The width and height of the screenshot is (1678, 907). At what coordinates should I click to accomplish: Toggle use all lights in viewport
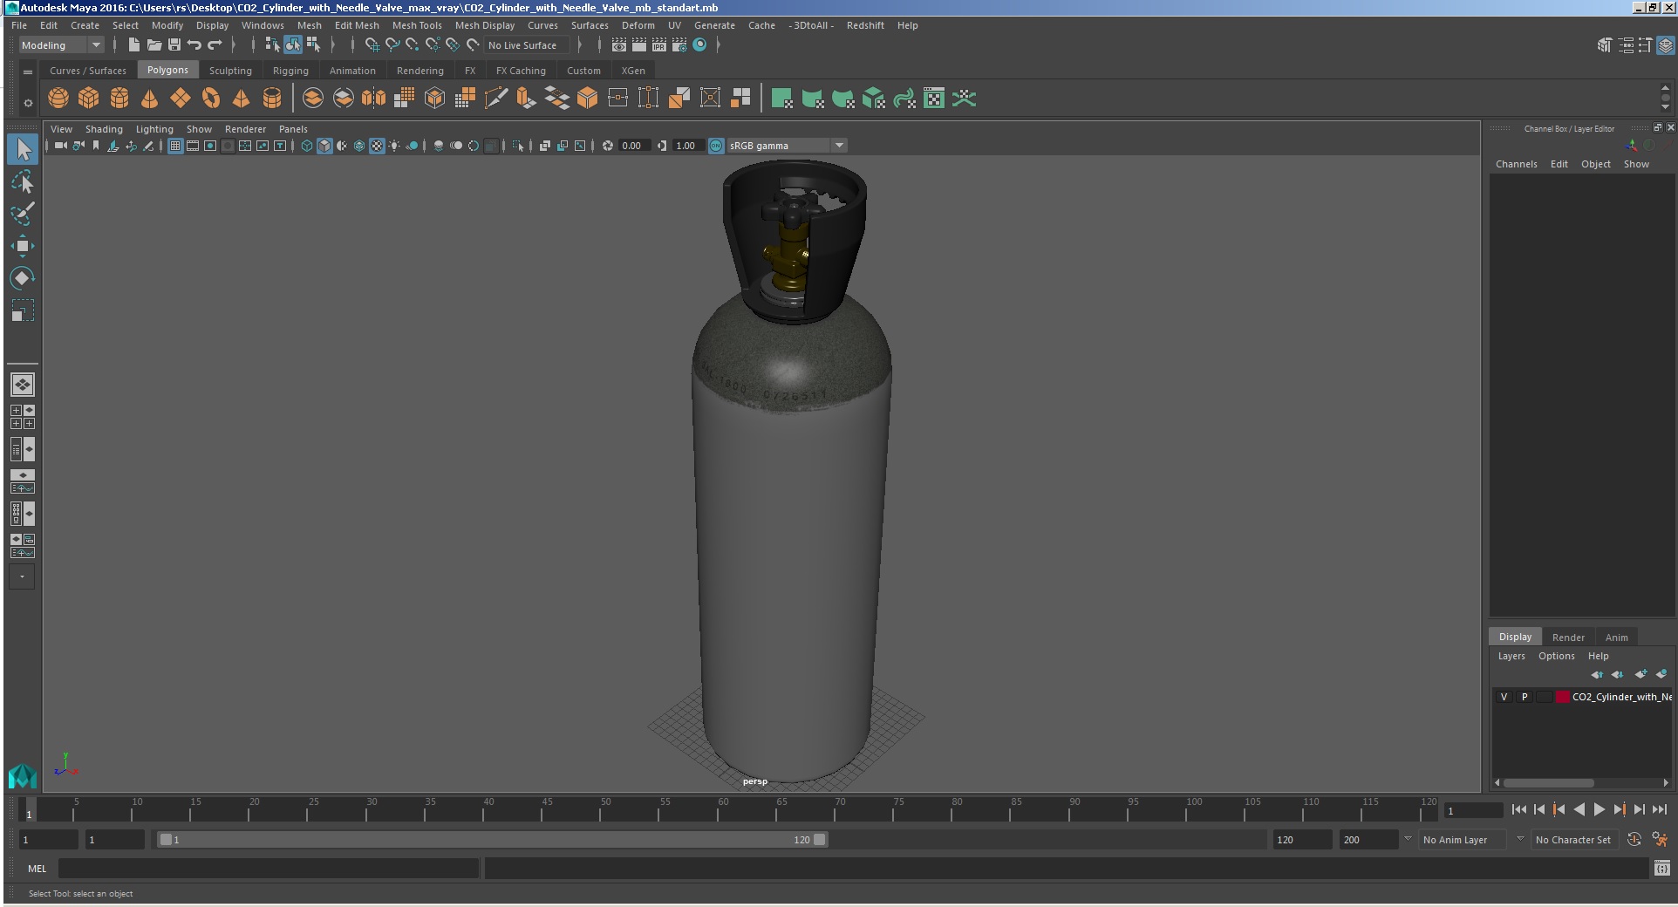click(x=394, y=146)
